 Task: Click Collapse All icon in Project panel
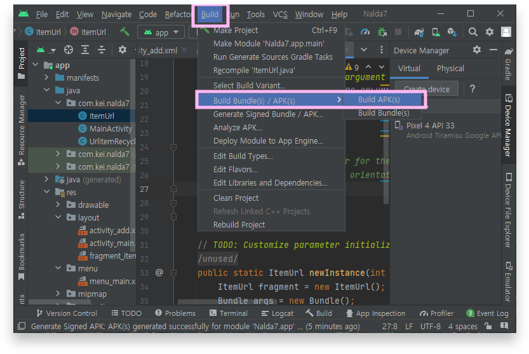click(x=102, y=50)
